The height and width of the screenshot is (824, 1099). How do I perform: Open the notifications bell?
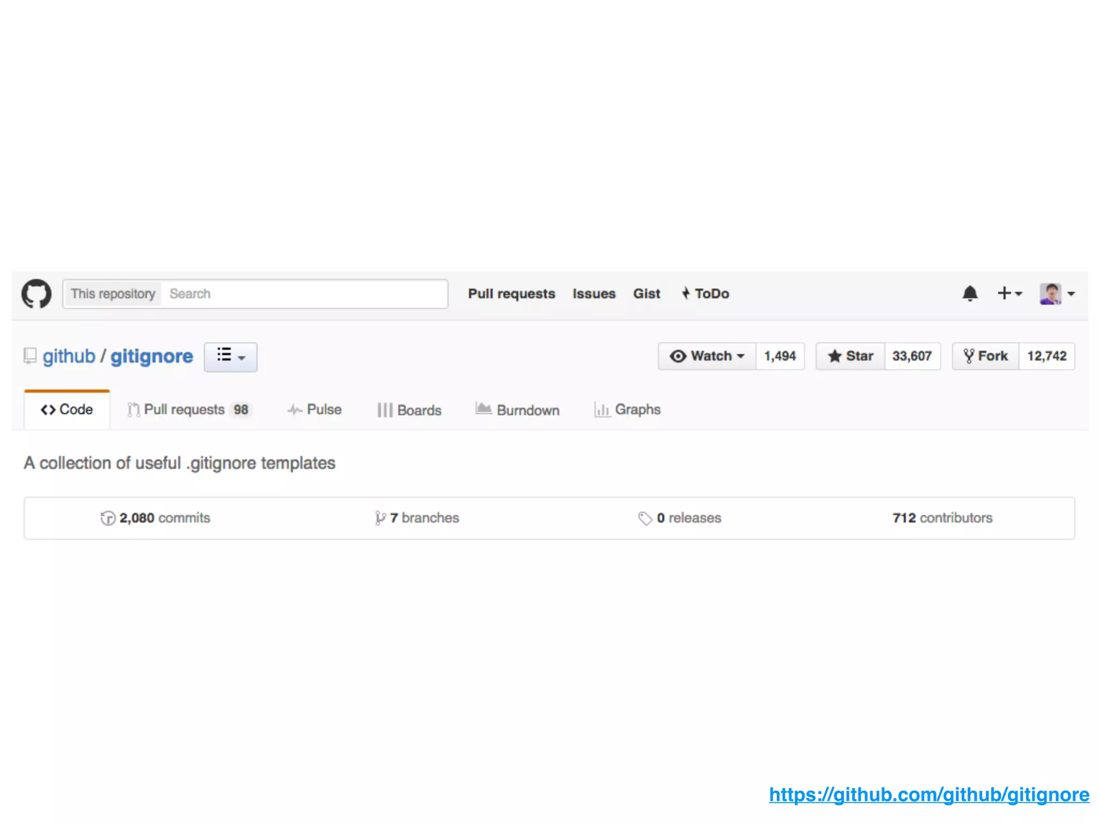pos(970,293)
